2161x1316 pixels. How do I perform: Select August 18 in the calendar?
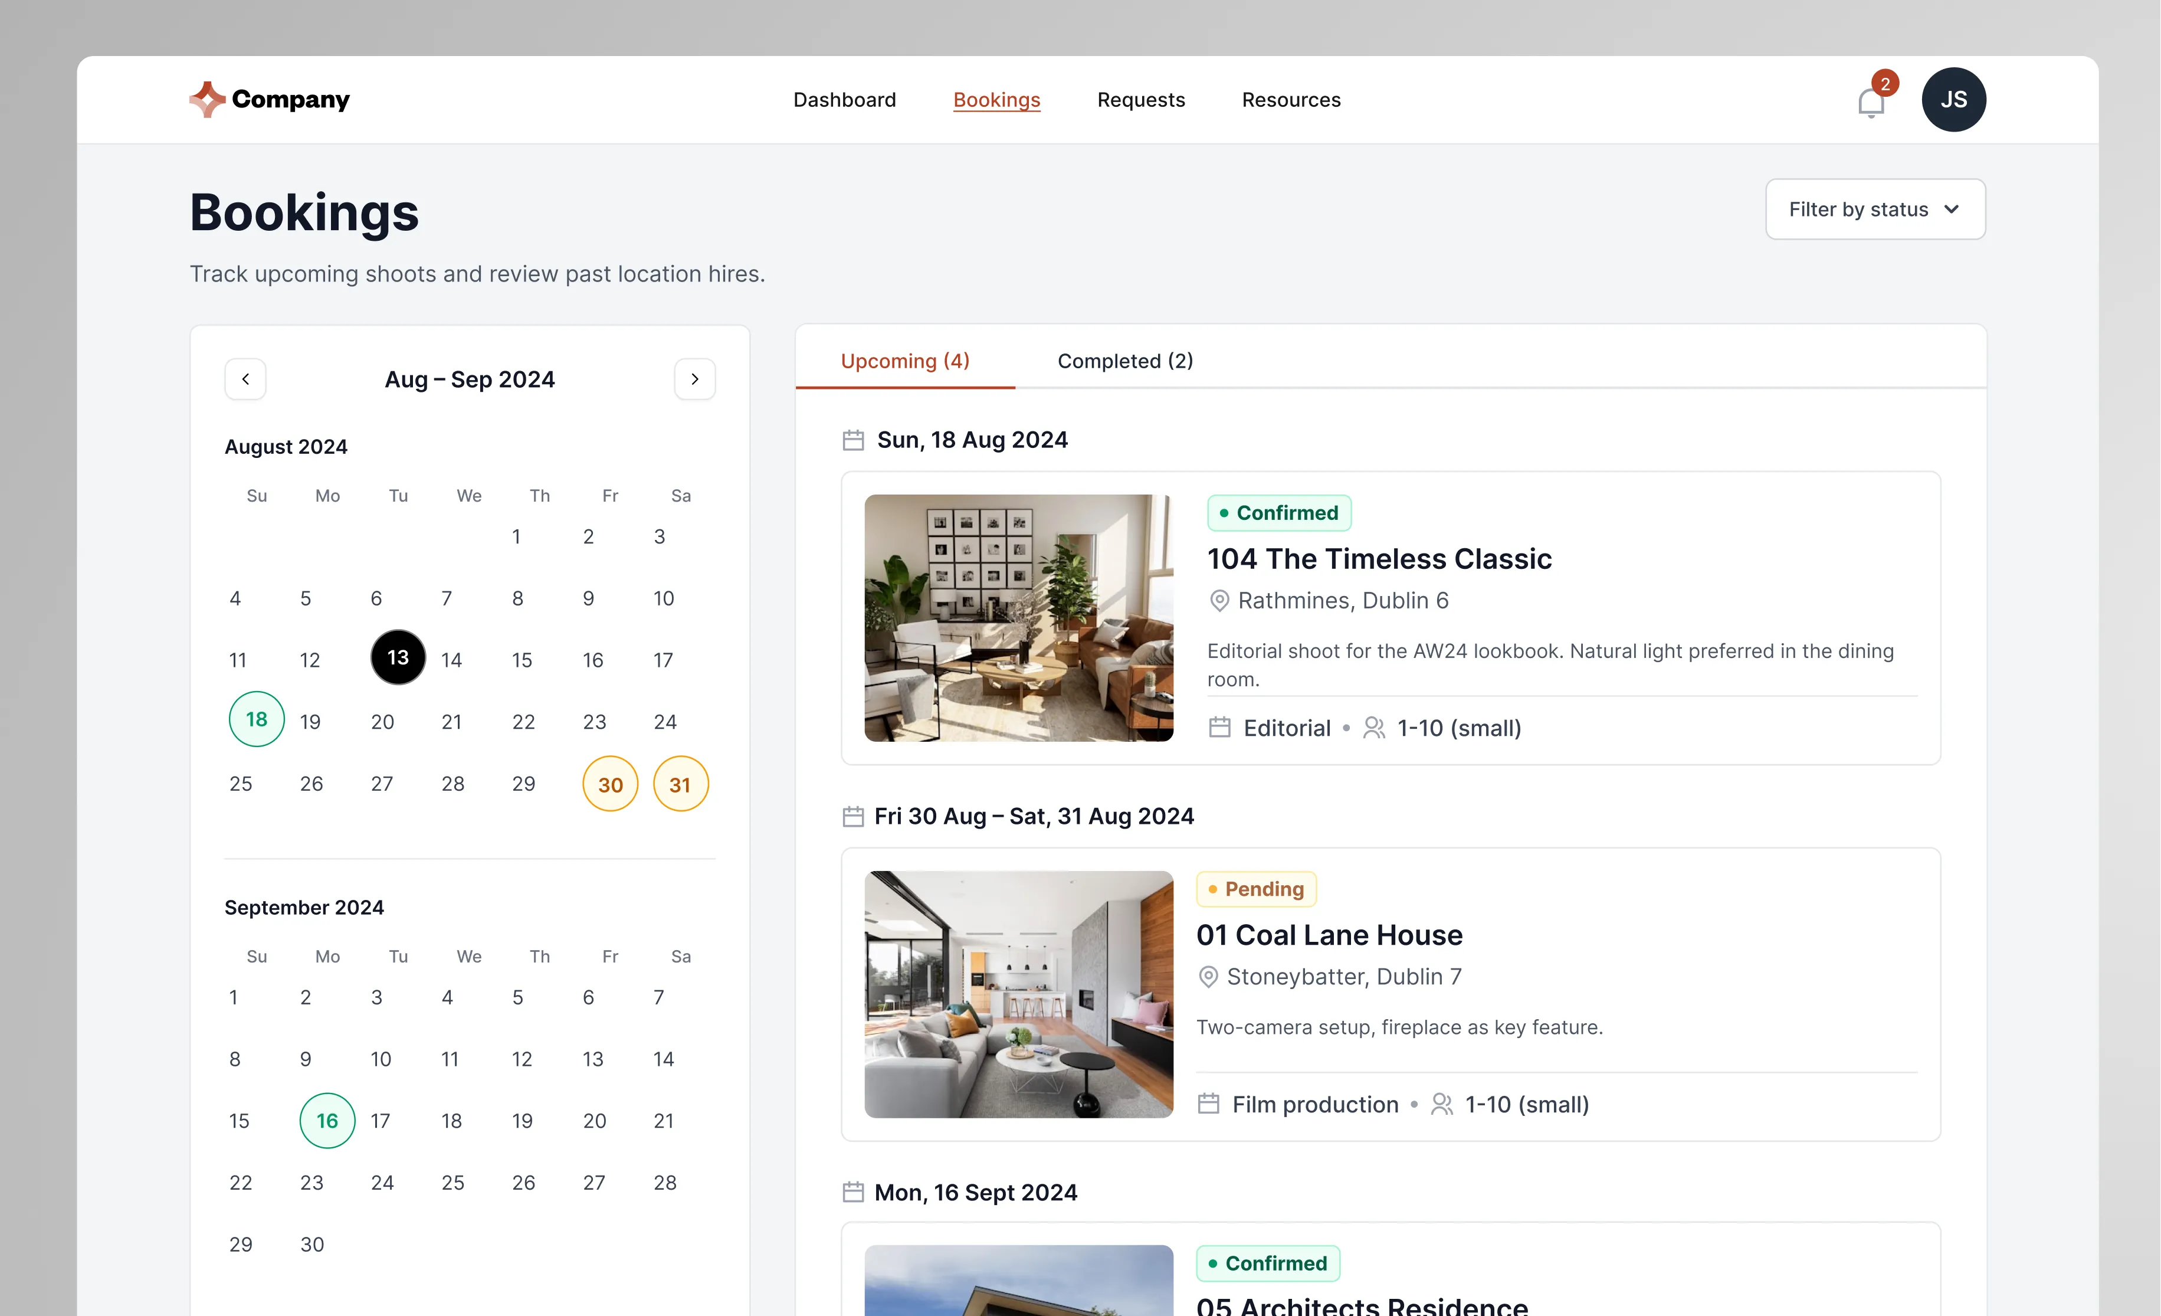tap(256, 719)
